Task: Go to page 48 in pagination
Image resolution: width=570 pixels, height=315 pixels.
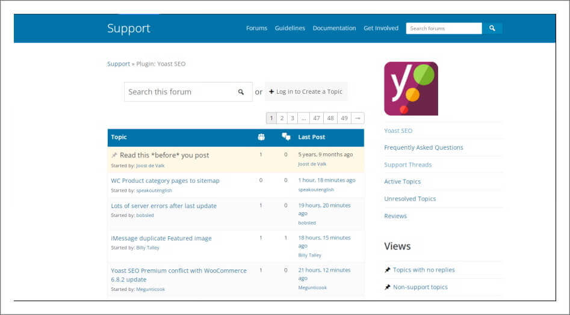Action: pyautogui.click(x=330, y=118)
